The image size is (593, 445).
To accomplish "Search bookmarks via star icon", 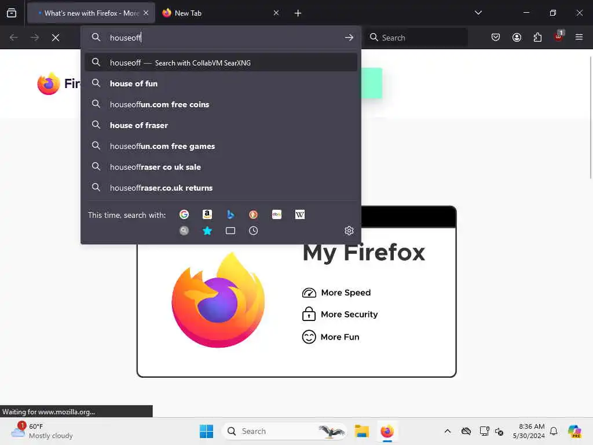I will coord(207,231).
